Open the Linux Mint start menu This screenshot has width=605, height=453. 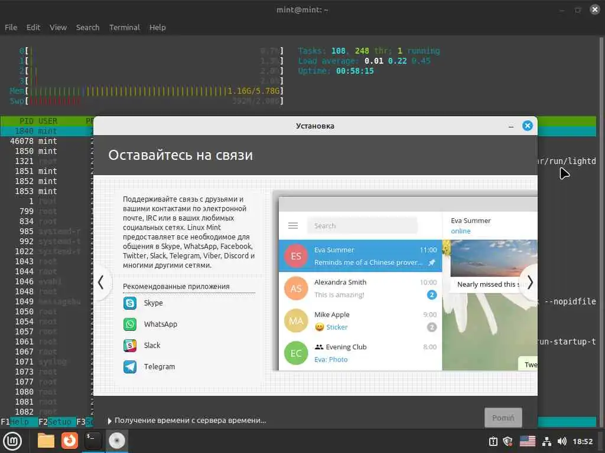coord(12,441)
